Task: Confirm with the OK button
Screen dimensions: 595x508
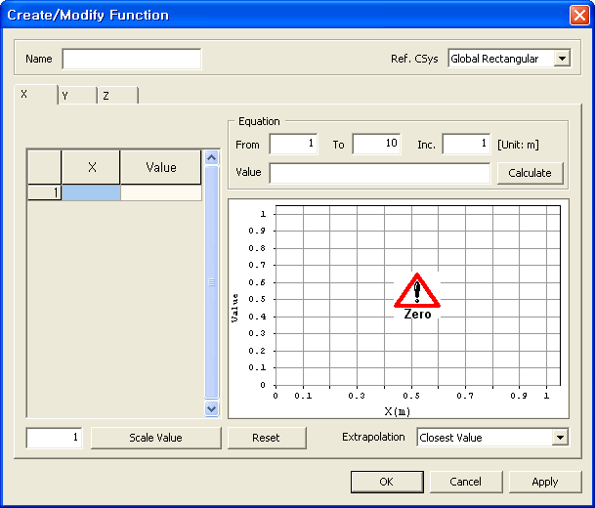Action: pos(386,482)
